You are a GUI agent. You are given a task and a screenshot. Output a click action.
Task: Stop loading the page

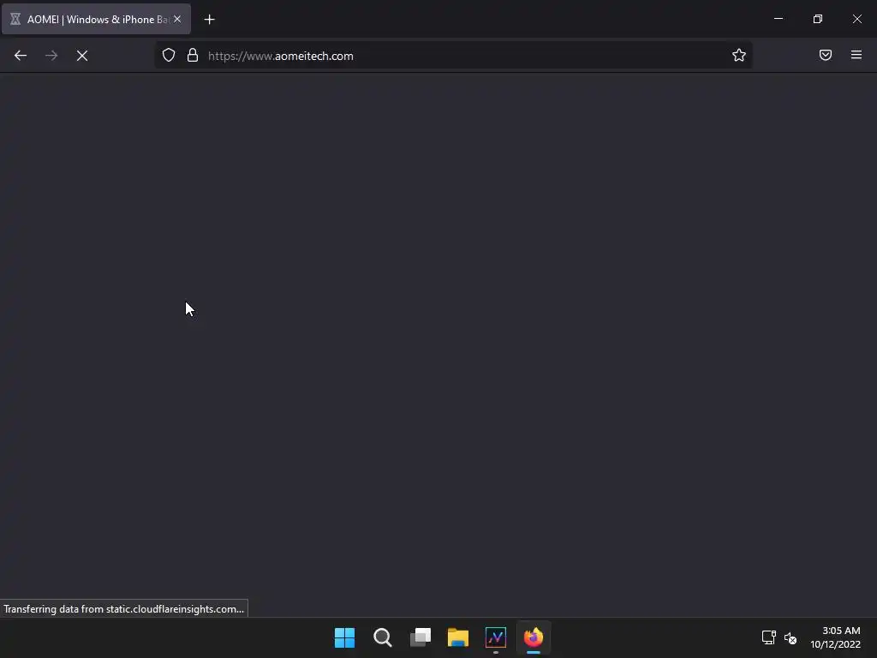82,56
